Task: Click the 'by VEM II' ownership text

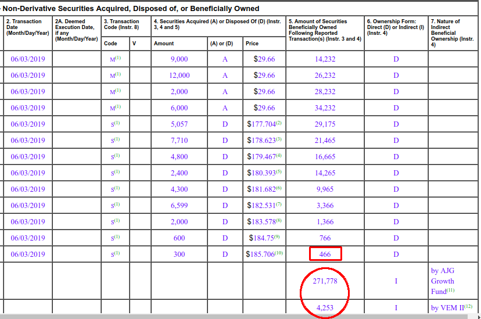Action: click(447, 307)
